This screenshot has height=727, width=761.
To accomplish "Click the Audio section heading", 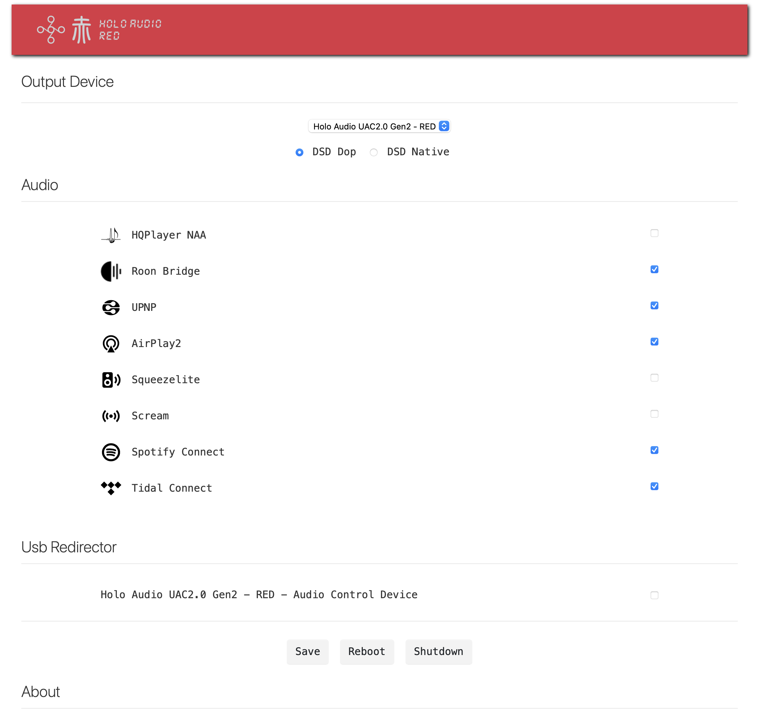I will 39,185.
